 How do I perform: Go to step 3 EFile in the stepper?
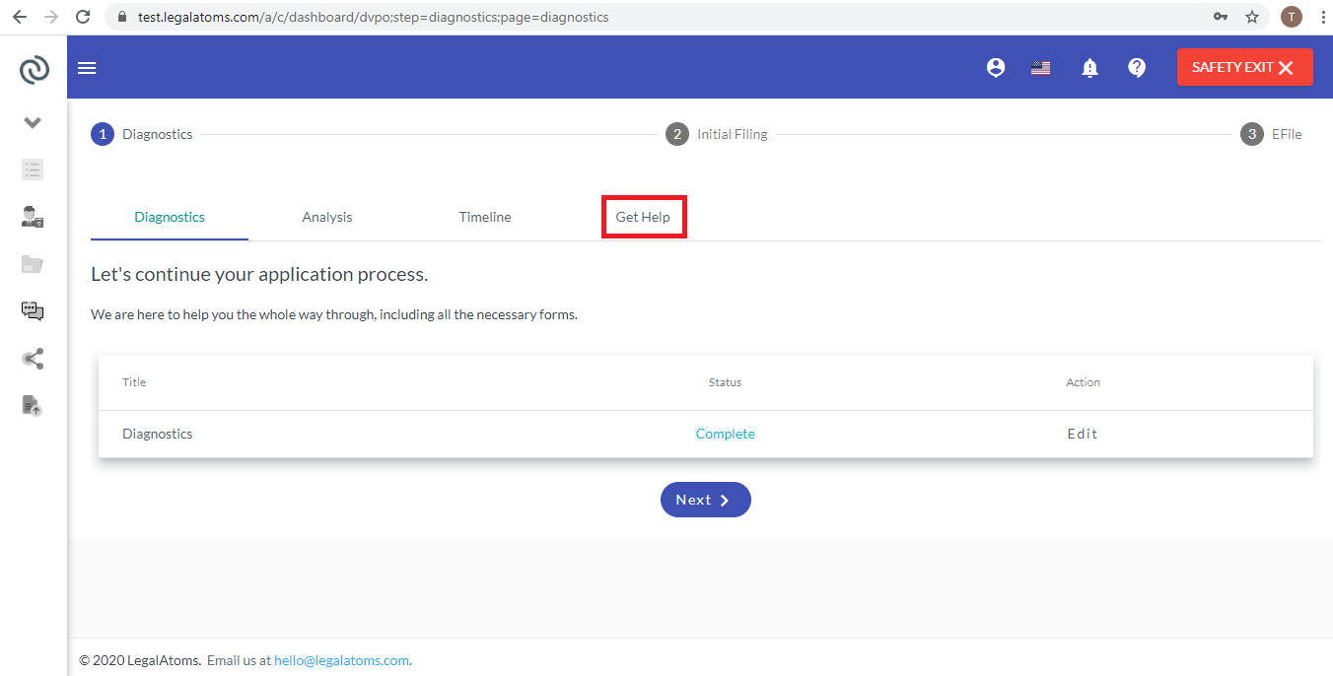[1271, 134]
